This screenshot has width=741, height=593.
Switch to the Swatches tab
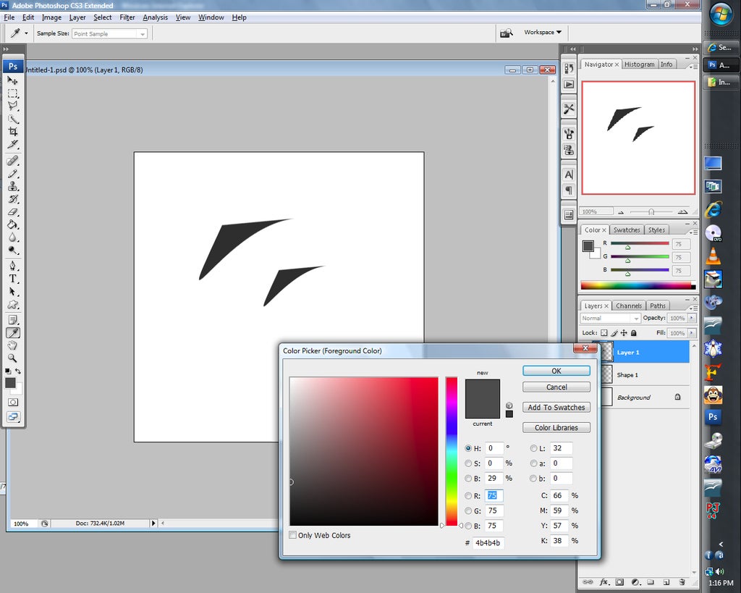(x=626, y=230)
